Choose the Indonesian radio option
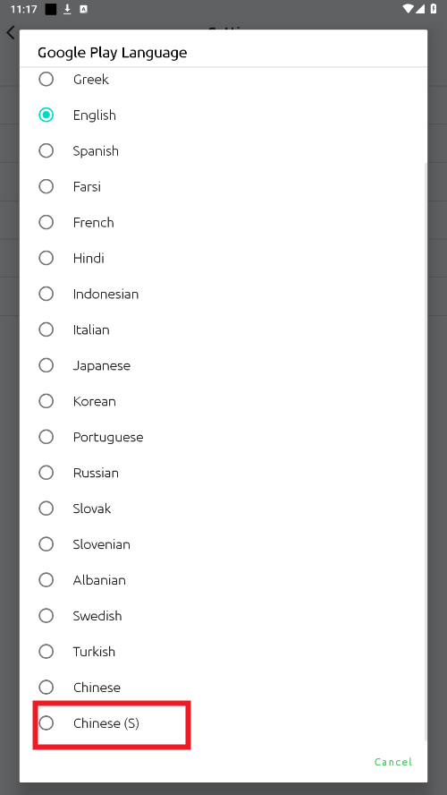 (46, 294)
